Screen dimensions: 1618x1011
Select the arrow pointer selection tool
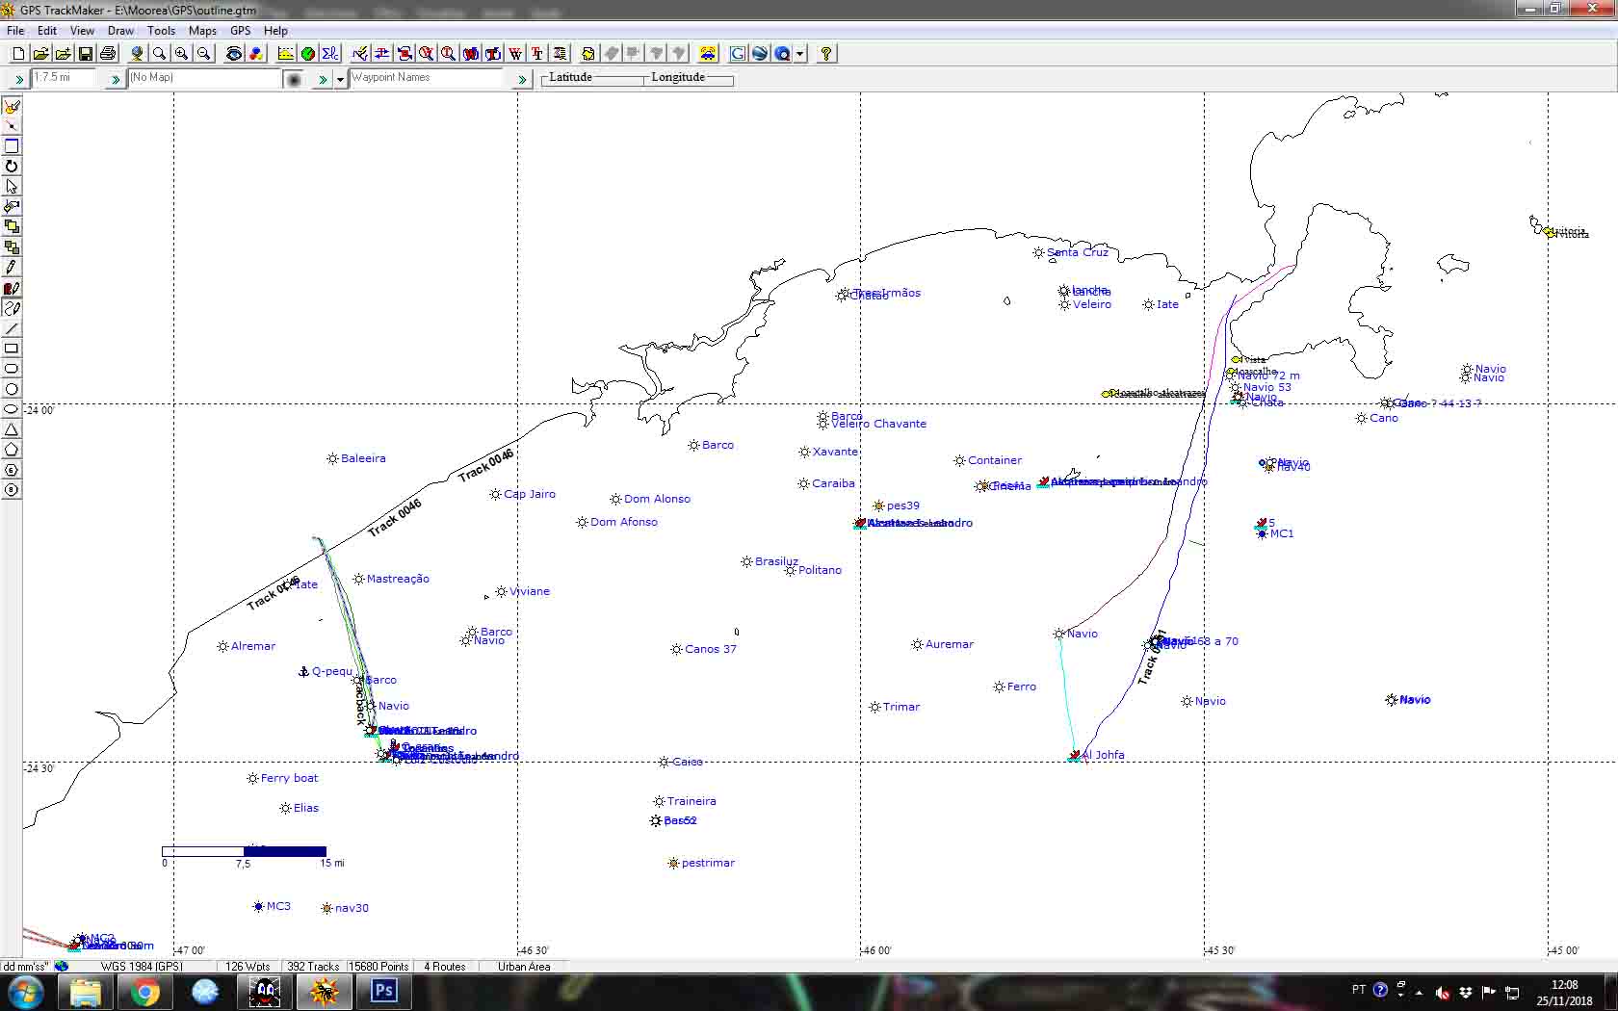(12, 187)
